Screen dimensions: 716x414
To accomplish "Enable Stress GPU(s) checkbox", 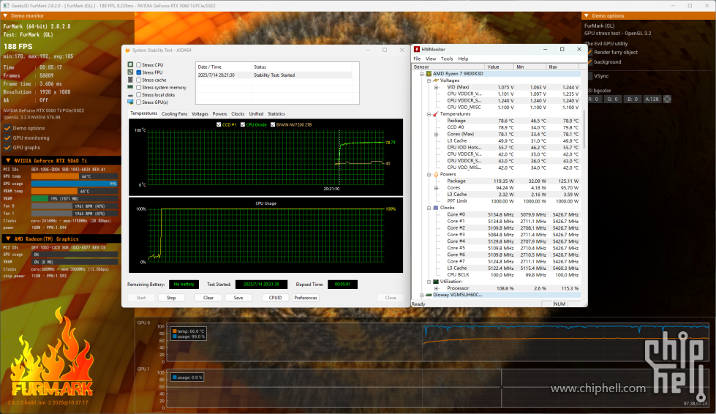I will coord(139,102).
